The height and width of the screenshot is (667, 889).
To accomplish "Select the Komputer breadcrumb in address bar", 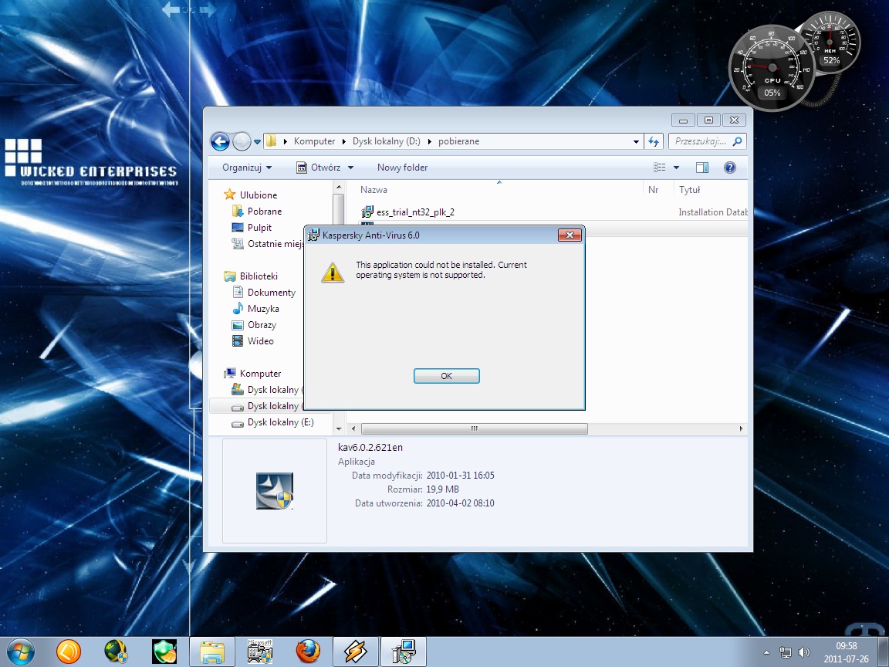I will click(314, 141).
